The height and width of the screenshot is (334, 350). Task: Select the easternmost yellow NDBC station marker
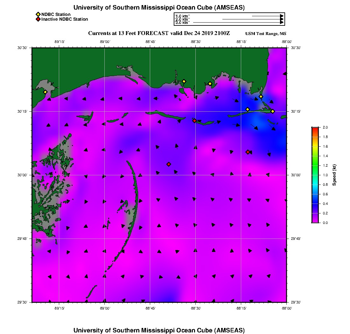point(273,111)
